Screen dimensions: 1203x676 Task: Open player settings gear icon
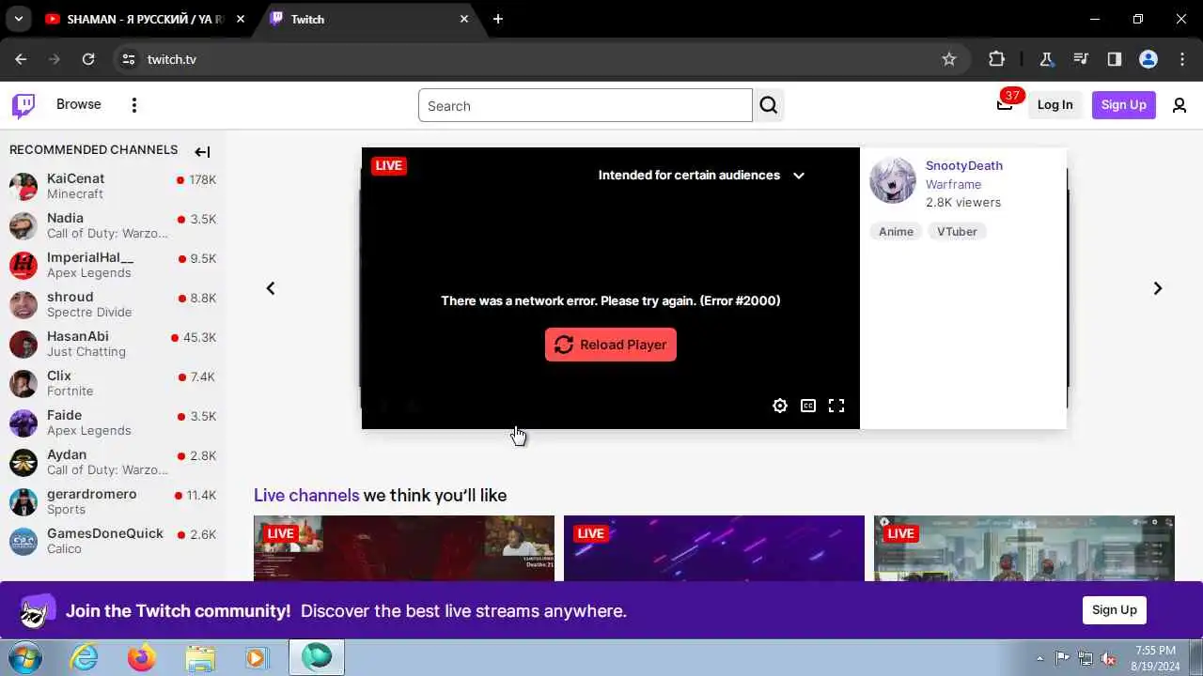(x=780, y=406)
